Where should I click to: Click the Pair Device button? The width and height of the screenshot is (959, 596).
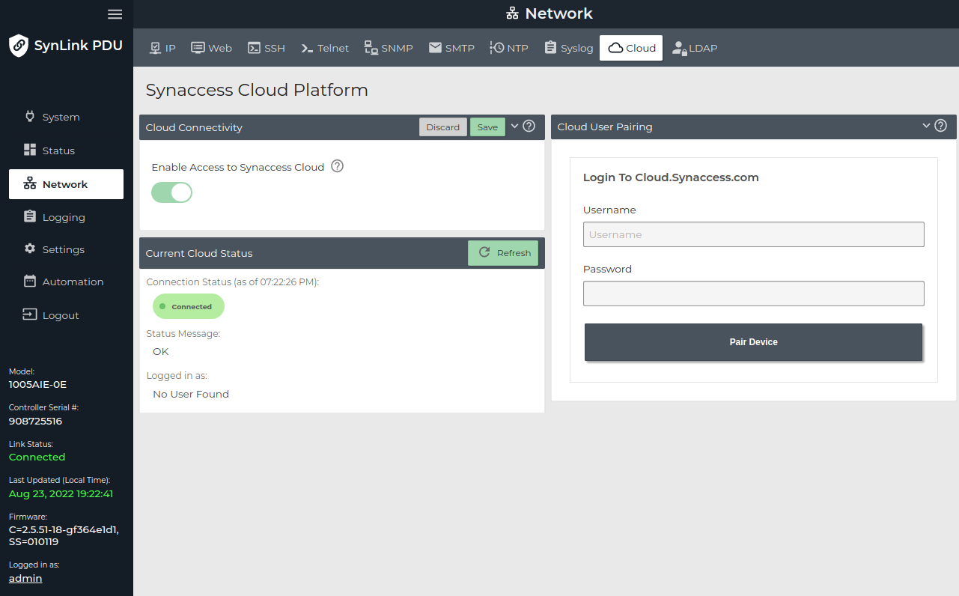[x=753, y=341]
